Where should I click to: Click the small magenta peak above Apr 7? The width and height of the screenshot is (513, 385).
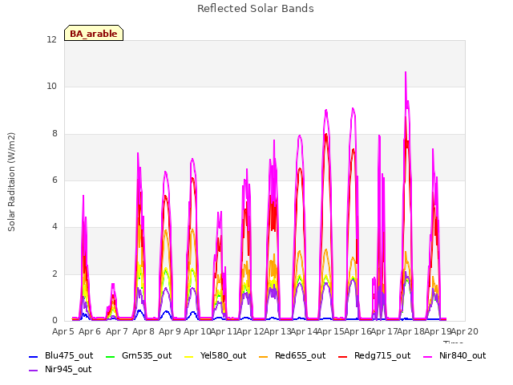113,284
